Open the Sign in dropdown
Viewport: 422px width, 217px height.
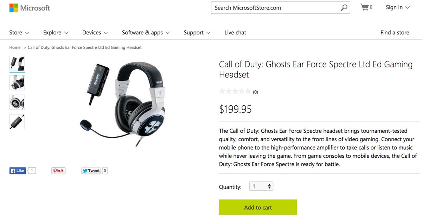click(398, 7)
